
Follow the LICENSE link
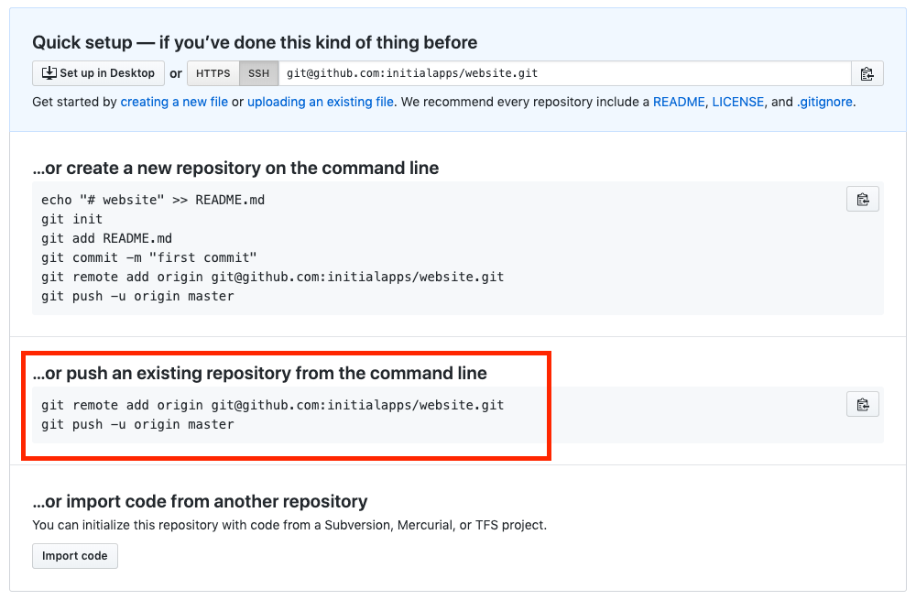click(737, 102)
